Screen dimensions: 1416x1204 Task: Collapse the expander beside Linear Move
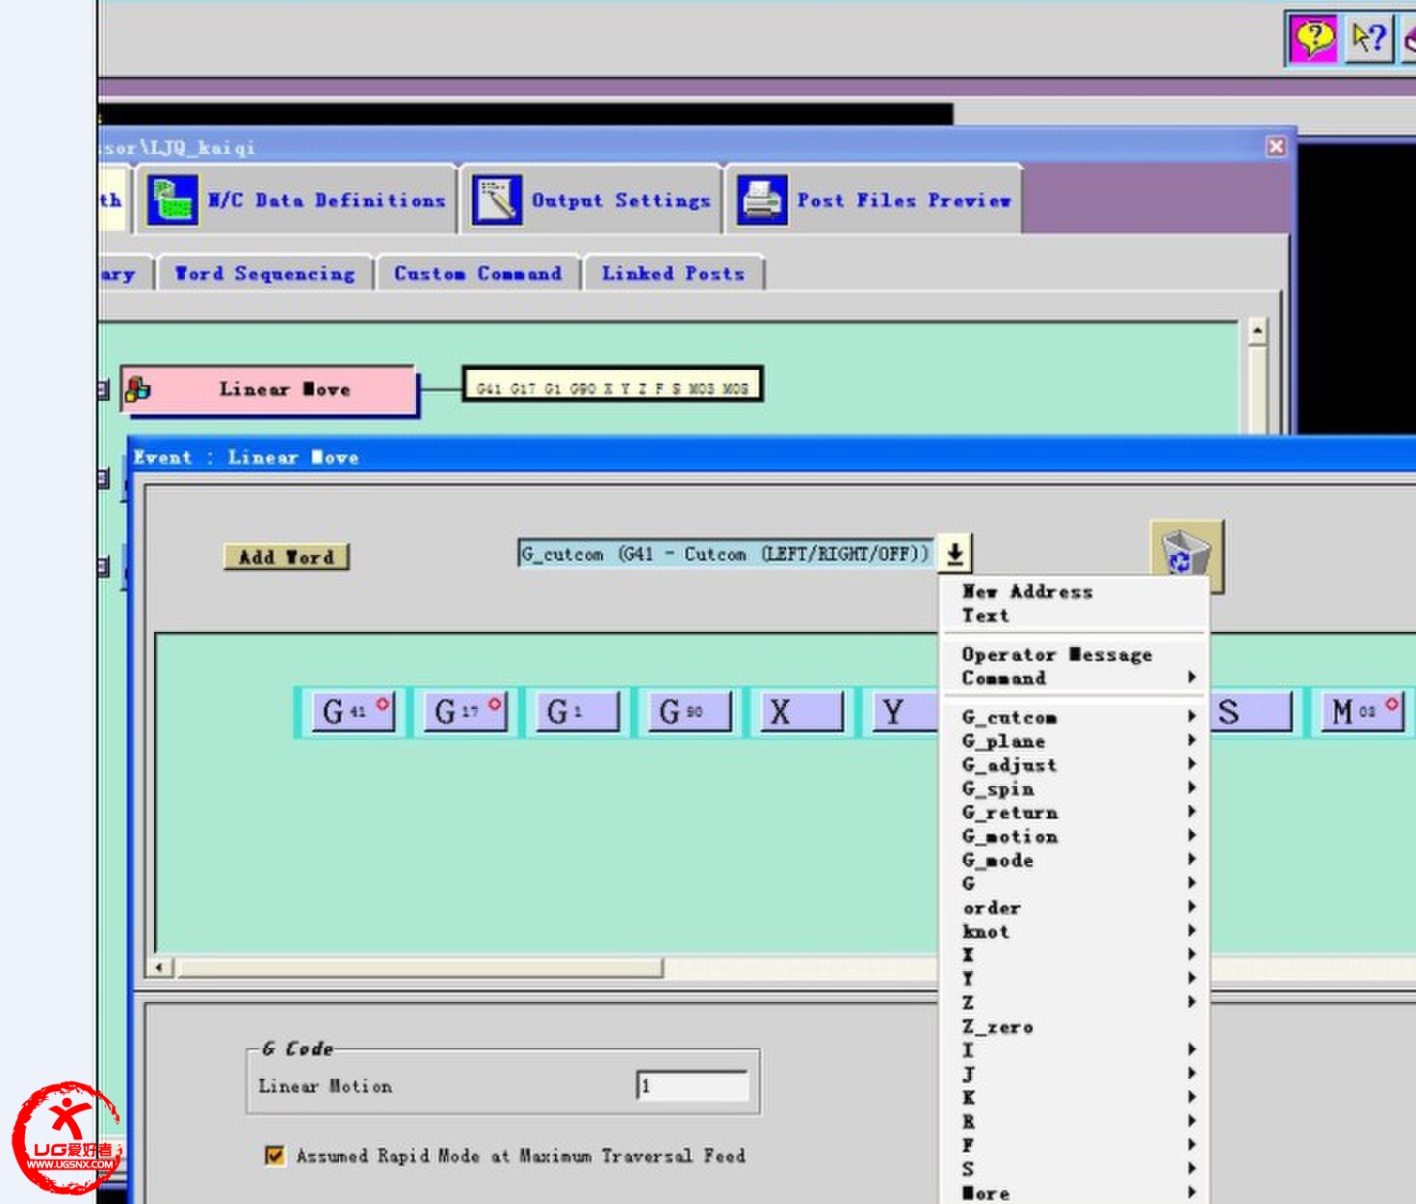tap(102, 390)
